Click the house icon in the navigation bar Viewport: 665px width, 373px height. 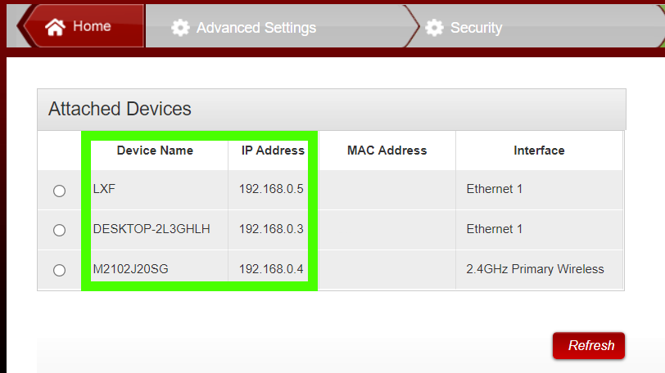point(55,27)
